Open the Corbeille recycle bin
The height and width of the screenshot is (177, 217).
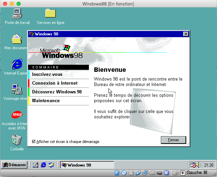(17, 140)
